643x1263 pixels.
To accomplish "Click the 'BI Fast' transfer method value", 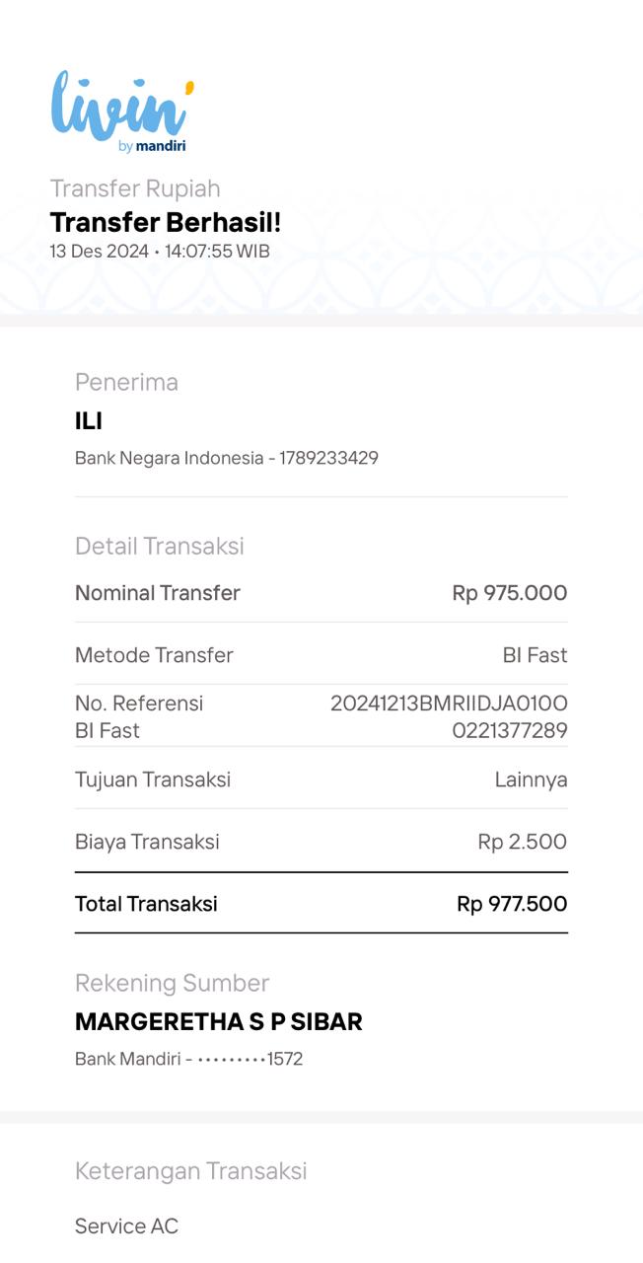I will [535, 655].
